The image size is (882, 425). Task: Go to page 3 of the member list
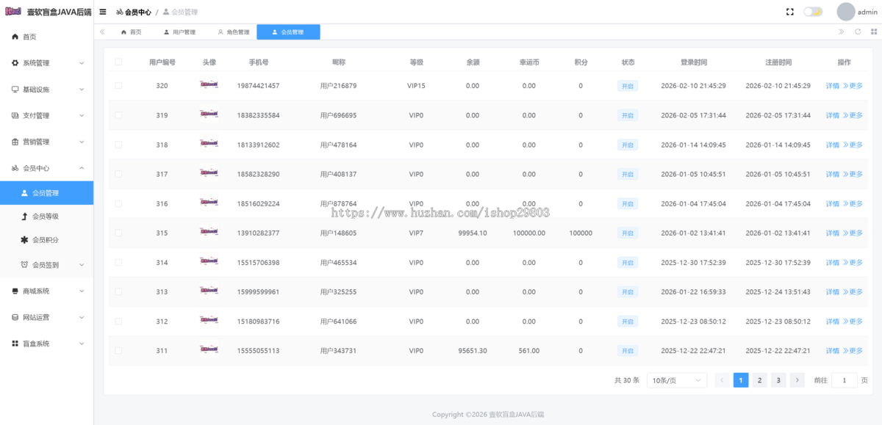[x=778, y=380]
